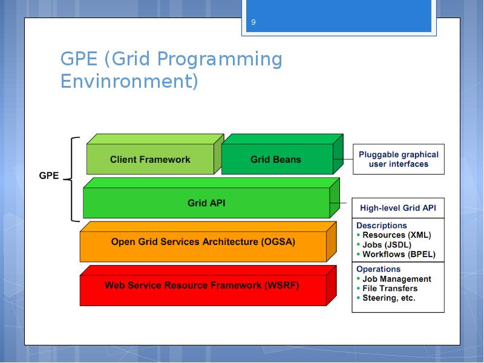
Task: Click the red Web Service Resource Framework block
Action: [201, 286]
